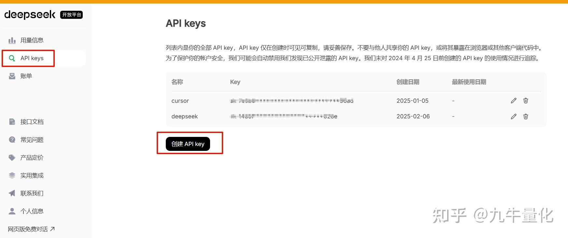Click the 最新使用日期 column header

(x=469, y=82)
